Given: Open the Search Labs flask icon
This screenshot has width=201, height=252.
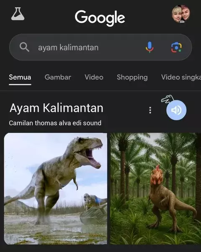Looking at the screenshot, I should [x=18, y=14].
